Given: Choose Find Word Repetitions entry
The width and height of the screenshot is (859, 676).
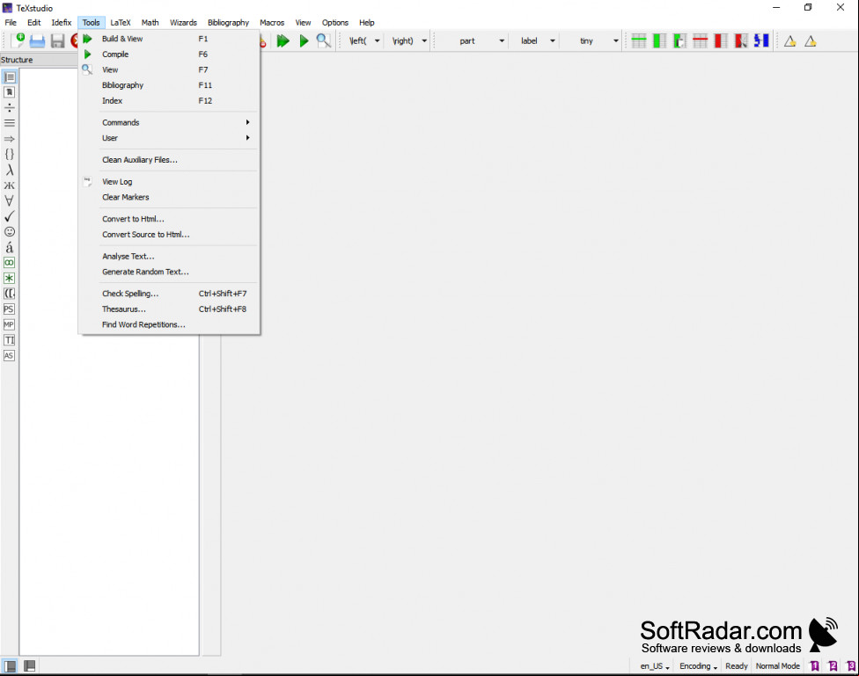Looking at the screenshot, I should (169, 324).
